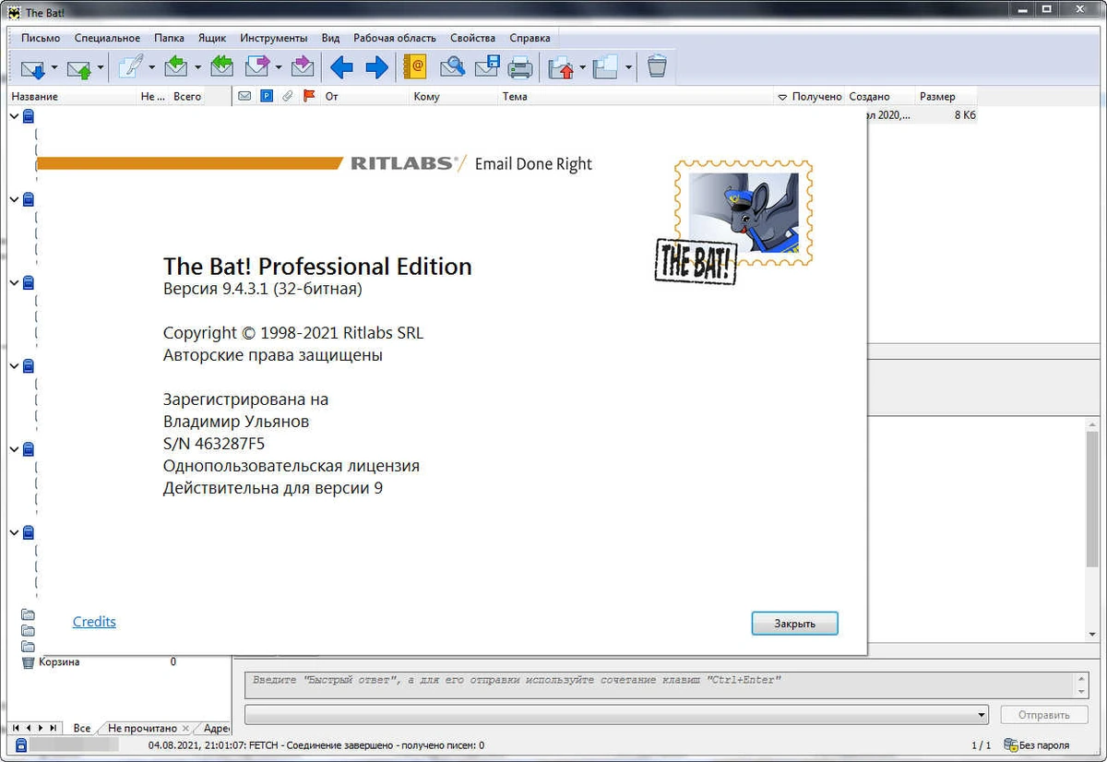Viewport: 1107px width, 762px height.
Task: Open the Reply dropdown arrow
Action: click(x=197, y=68)
